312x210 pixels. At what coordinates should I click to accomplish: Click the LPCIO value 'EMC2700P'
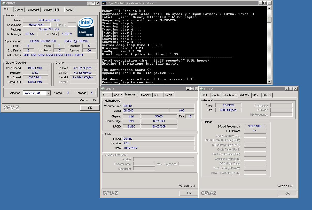(159, 126)
